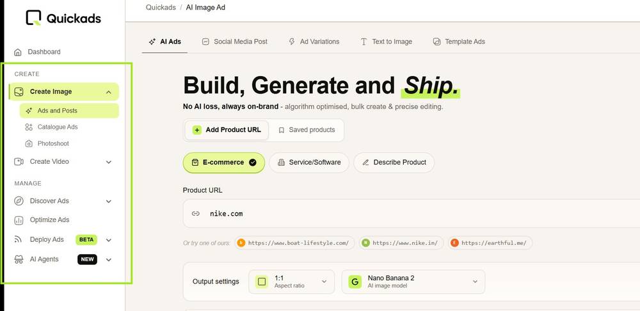The image size is (640, 311).
Task: Click the AI Image Ad breadcrumb text
Action: tap(205, 7)
